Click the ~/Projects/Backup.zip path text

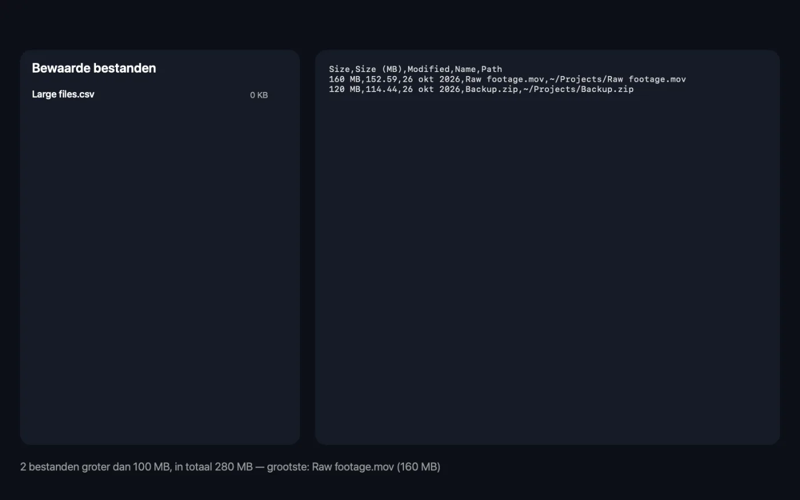(x=578, y=89)
